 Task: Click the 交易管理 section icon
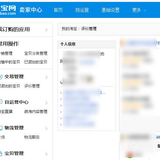tap(1, 77)
